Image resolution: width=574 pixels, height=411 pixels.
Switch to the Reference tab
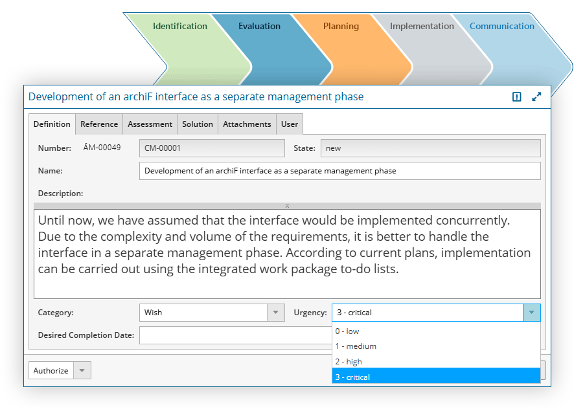click(99, 124)
